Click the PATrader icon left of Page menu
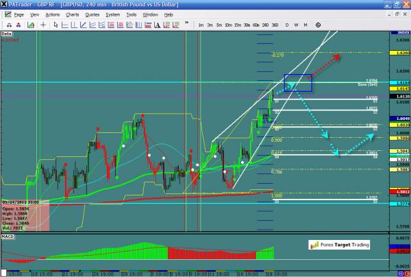 coord(6,14)
